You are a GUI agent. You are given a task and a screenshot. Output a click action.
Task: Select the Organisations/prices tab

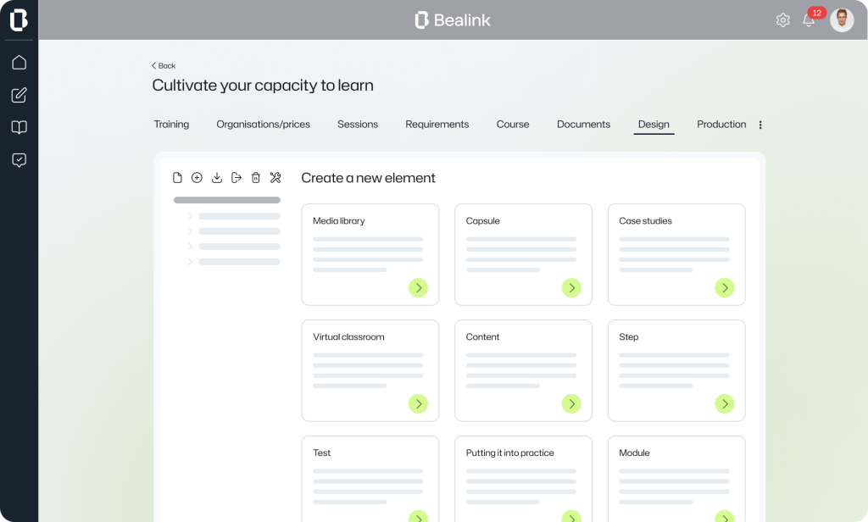(x=263, y=125)
